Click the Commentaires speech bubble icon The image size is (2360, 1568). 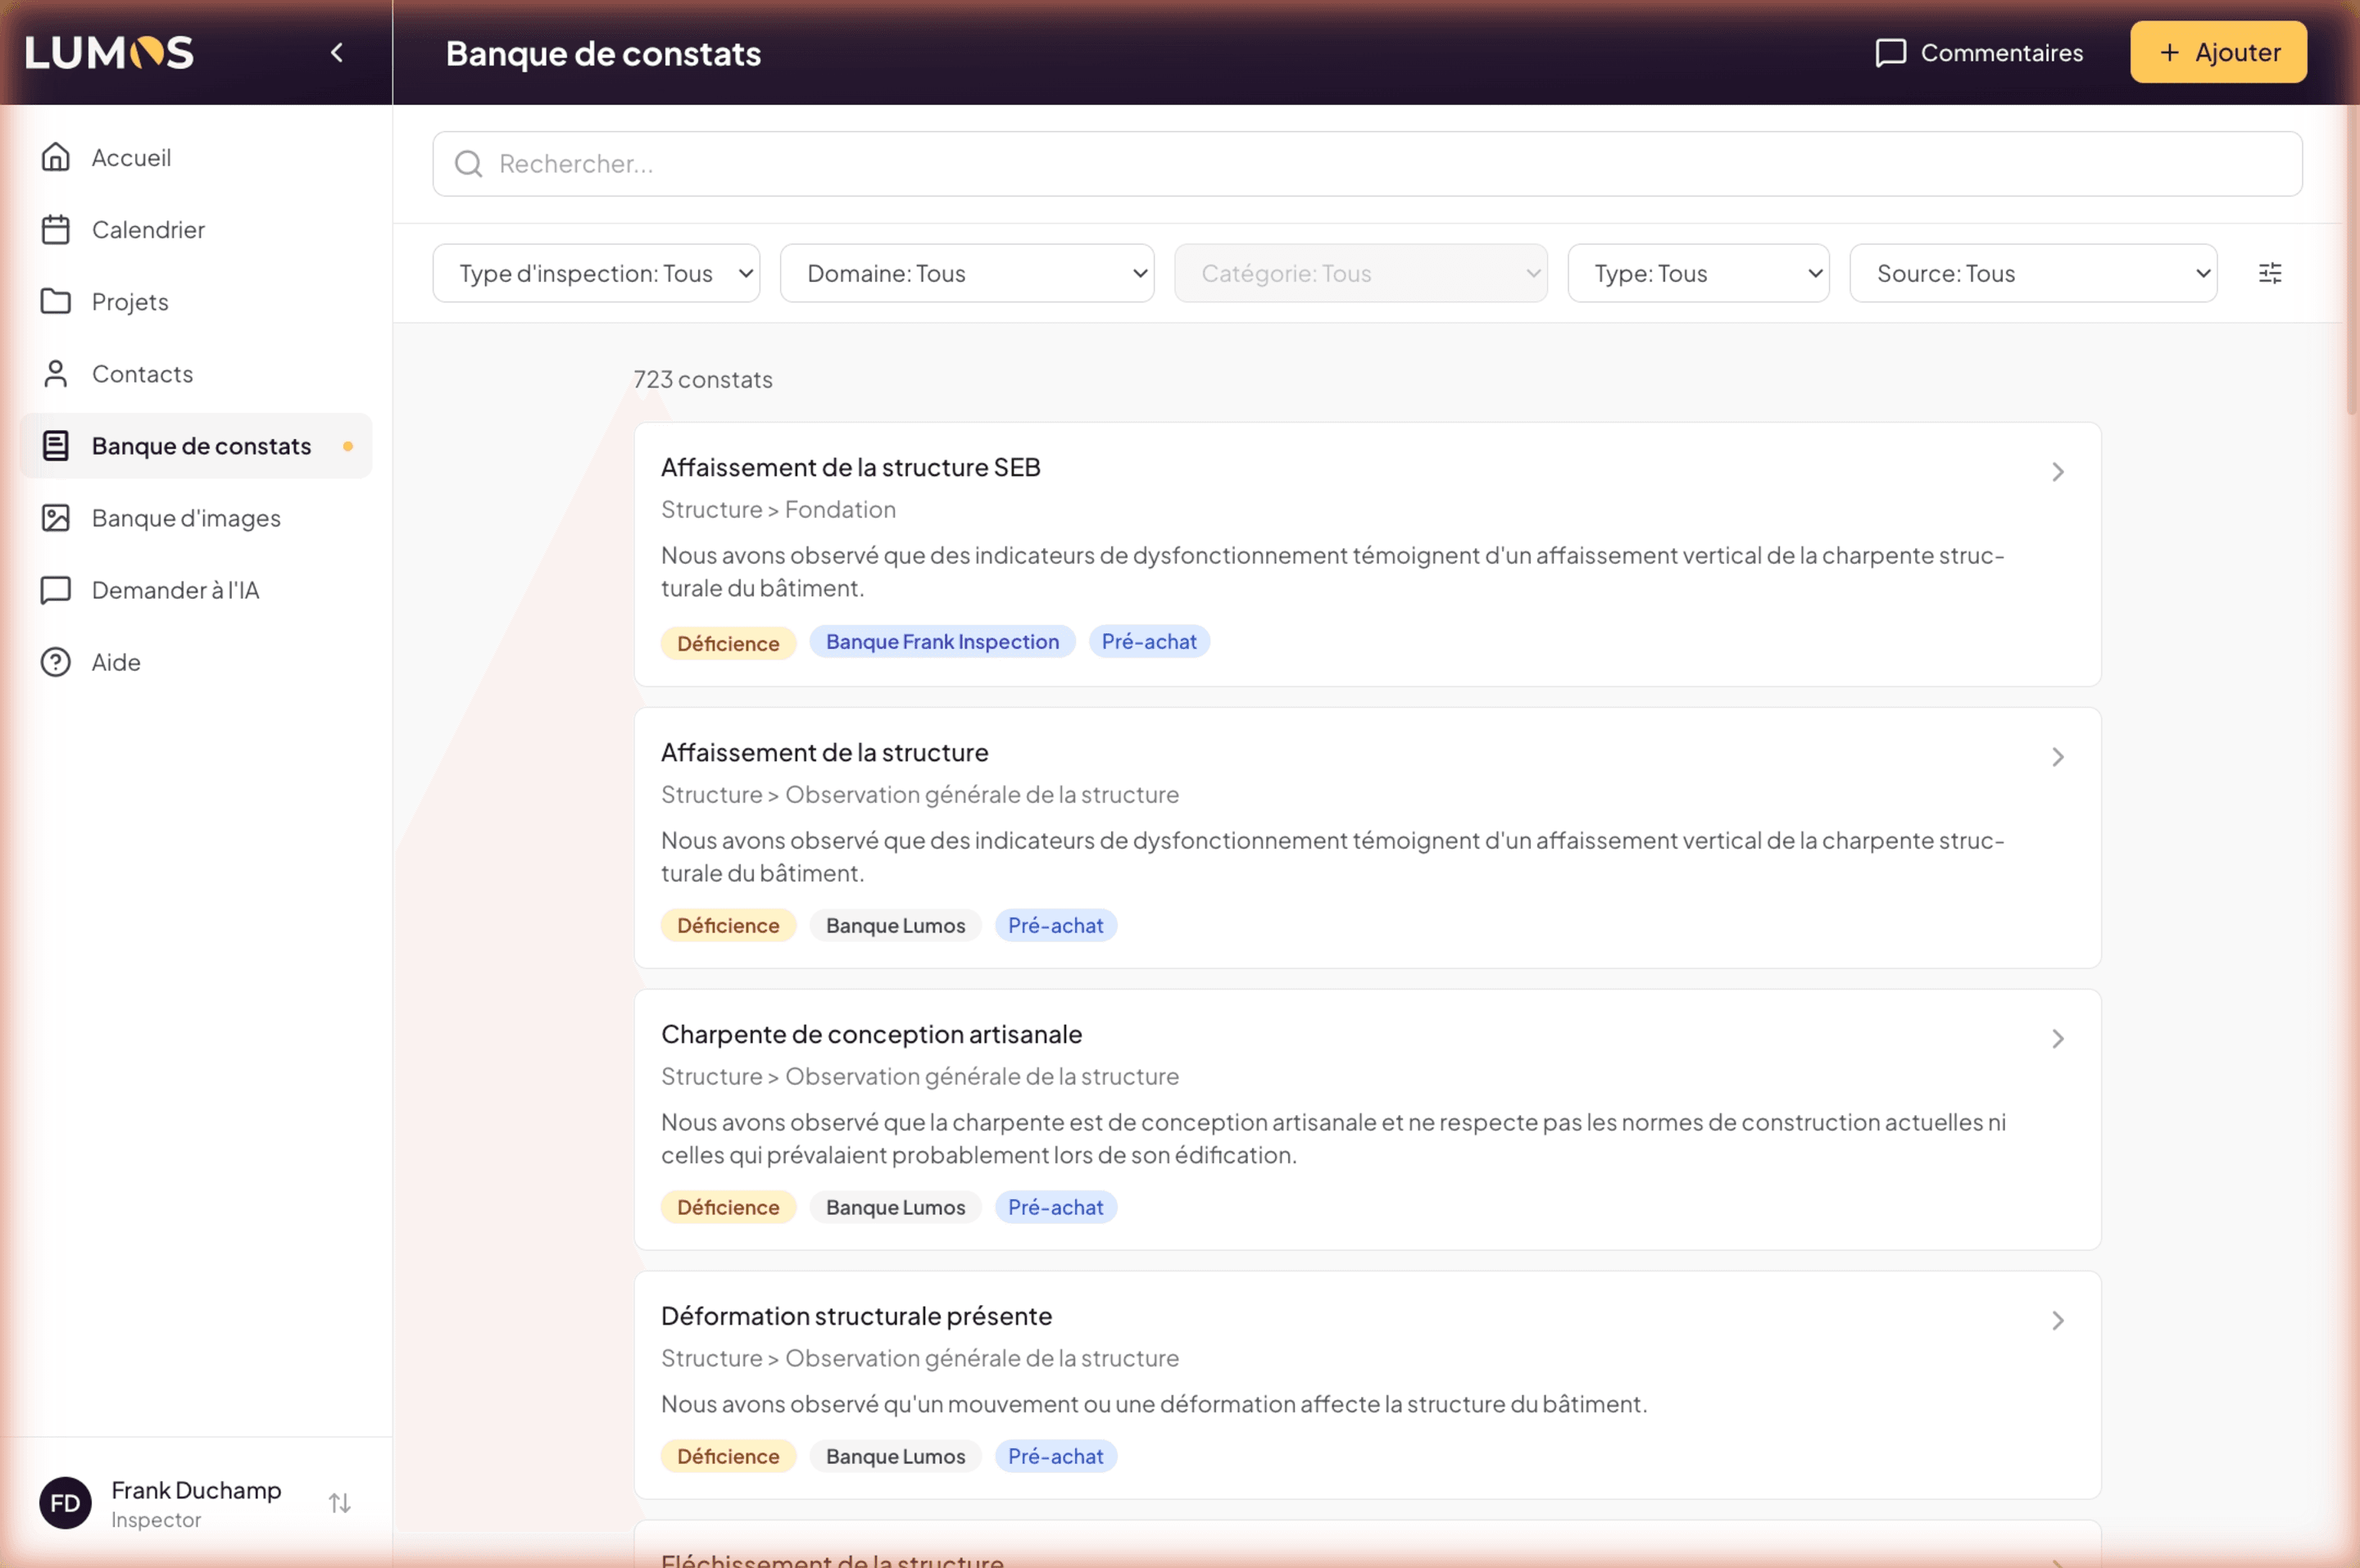[x=1890, y=53]
